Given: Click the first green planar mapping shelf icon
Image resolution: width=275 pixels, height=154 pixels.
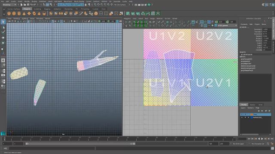Looking at the screenshot, I should (128, 13).
